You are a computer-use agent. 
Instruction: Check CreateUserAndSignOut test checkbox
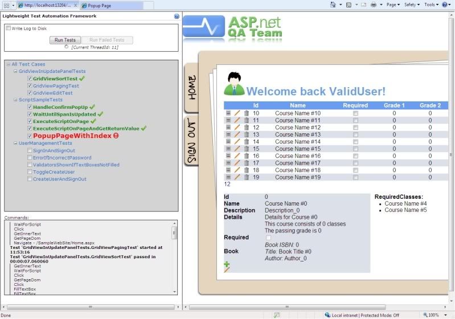pyautogui.click(x=30, y=179)
